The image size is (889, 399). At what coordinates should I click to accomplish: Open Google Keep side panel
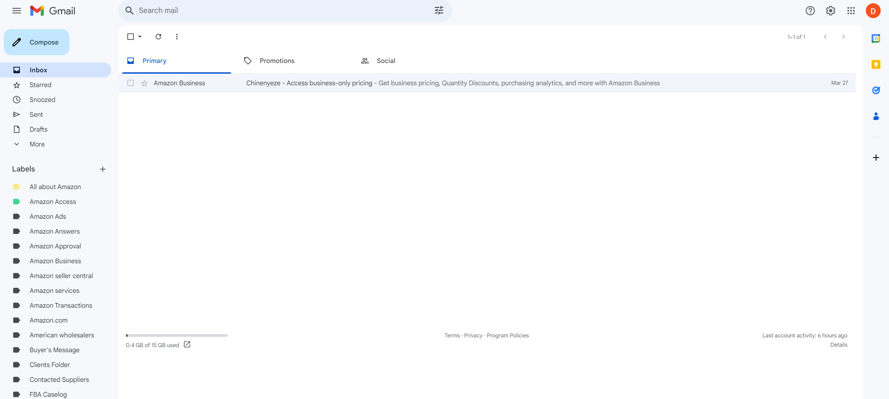[876, 64]
